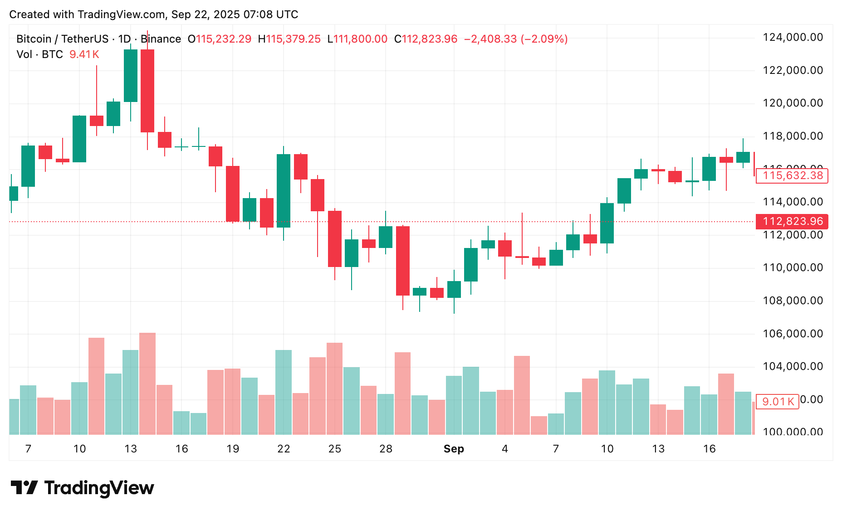Click the Created with TradingView.com text

point(153,15)
